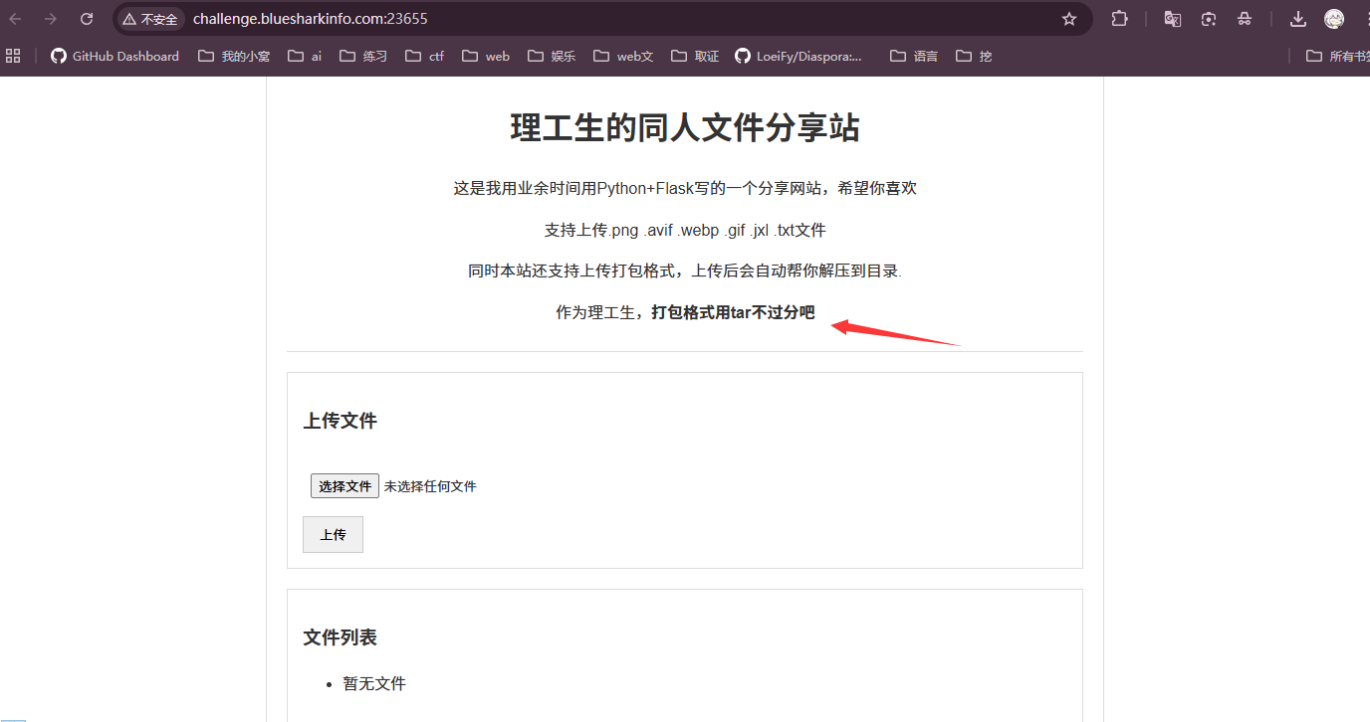Click the address bar URL field
The width and height of the screenshot is (1370, 722).
[x=597, y=19]
